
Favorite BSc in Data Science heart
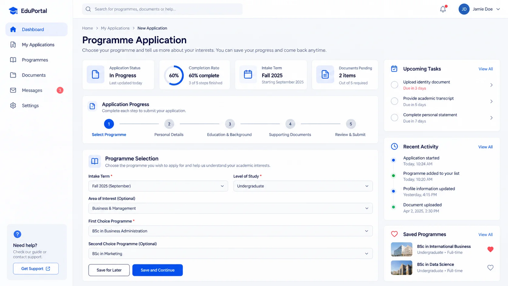[x=490, y=267]
